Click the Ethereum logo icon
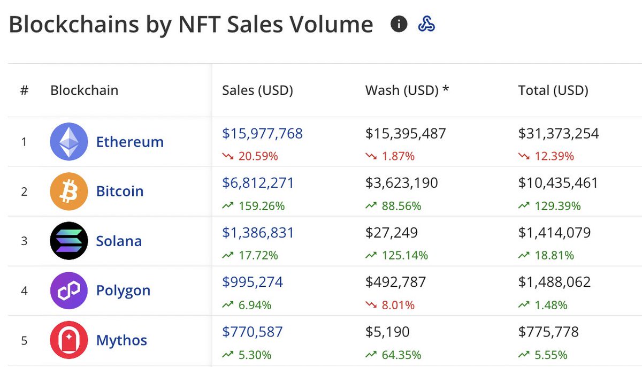Image resolution: width=642 pixels, height=367 pixels. (68, 142)
